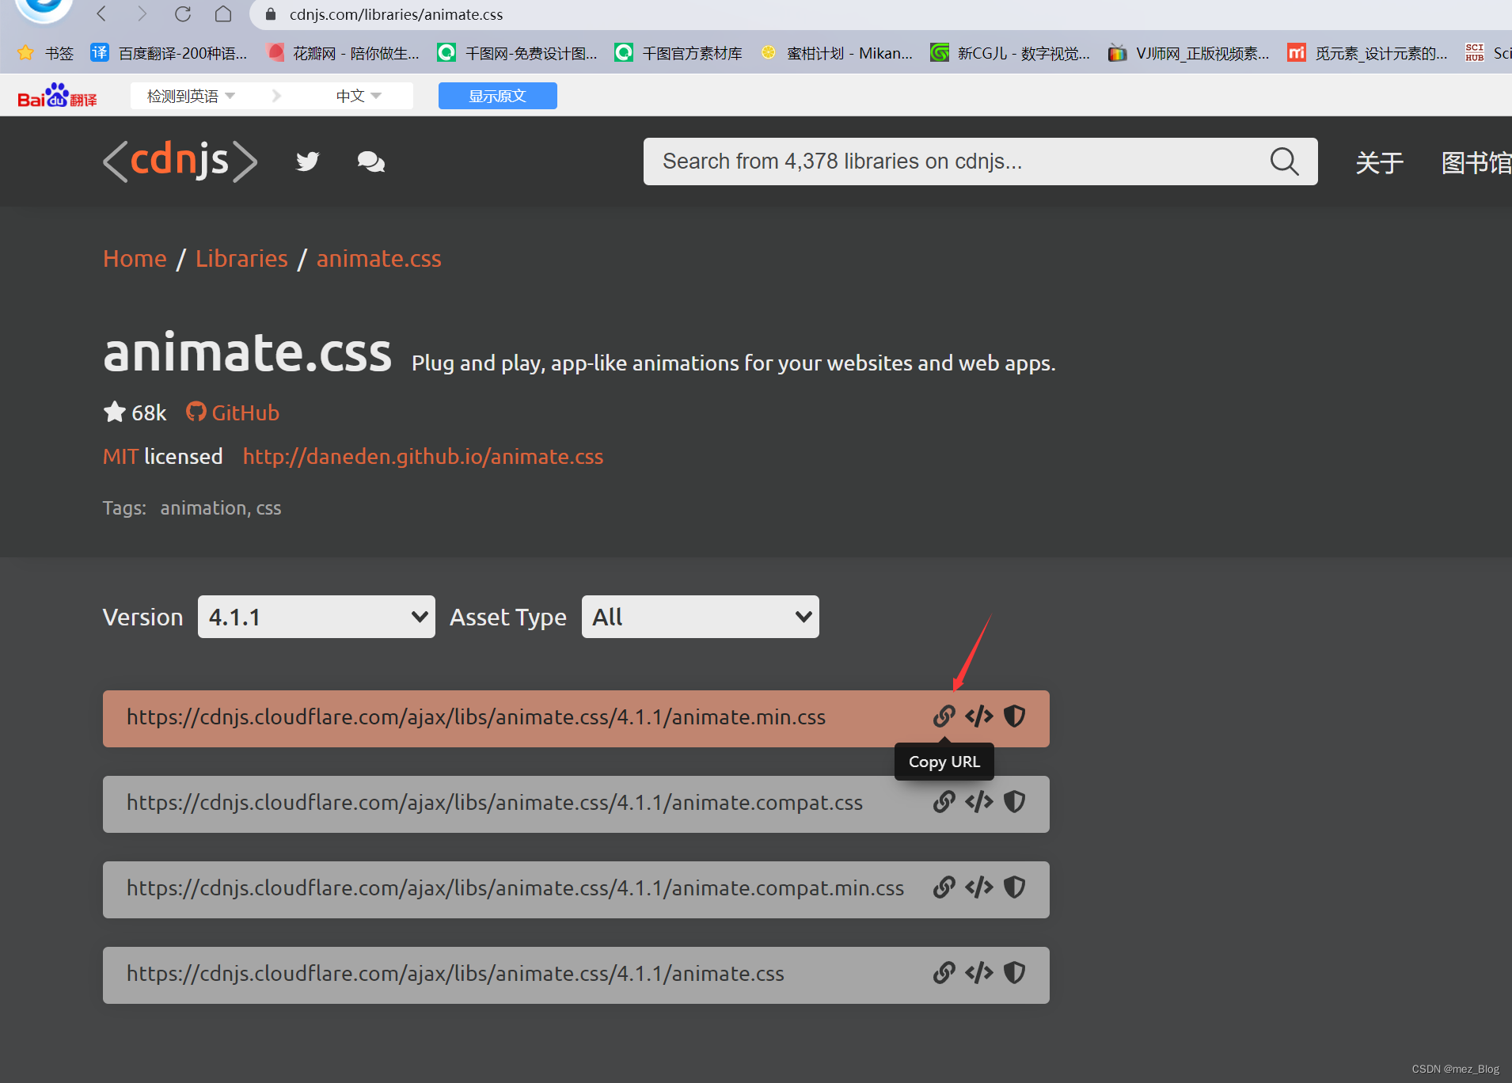Viewport: 1512px width, 1083px height.
Task: Click the 4.1.1/animate.css URL text
Action: coord(455,974)
